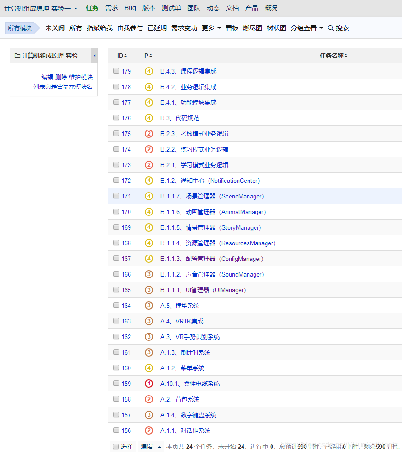Tick the checkbox for task 171
This screenshot has width=402, height=453.
pos(116,196)
